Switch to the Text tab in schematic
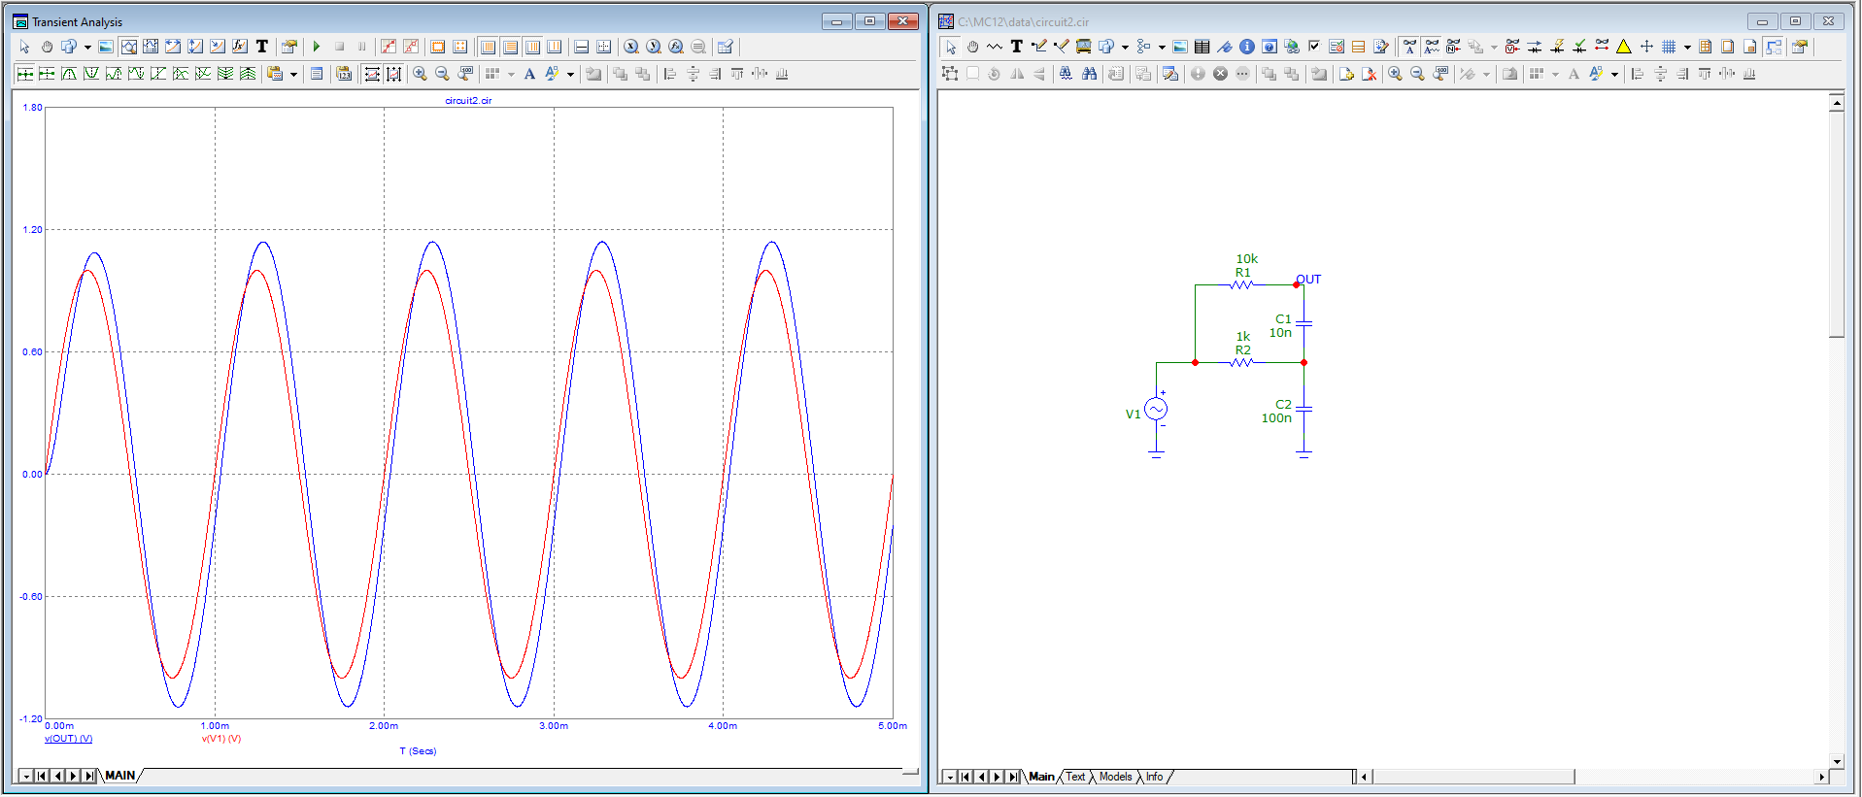This screenshot has height=797, width=1862. pyautogui.click(x=1075, y=777)
